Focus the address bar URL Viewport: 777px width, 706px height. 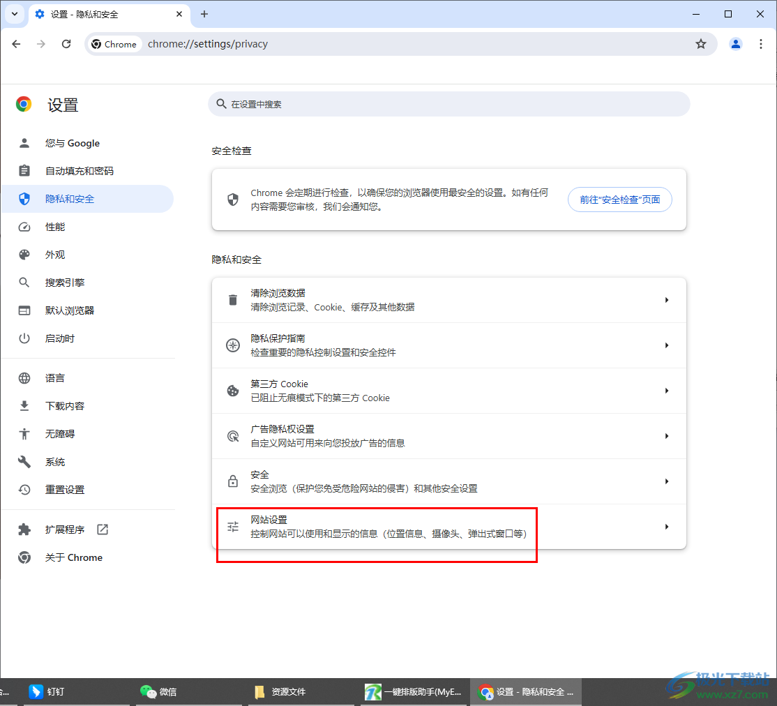pos(208,44)
